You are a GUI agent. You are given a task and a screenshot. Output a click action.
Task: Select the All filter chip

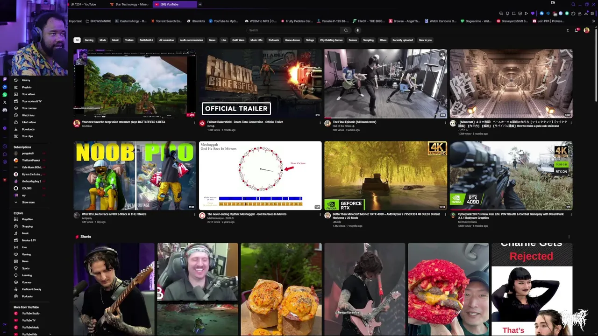tap(77, 40)
